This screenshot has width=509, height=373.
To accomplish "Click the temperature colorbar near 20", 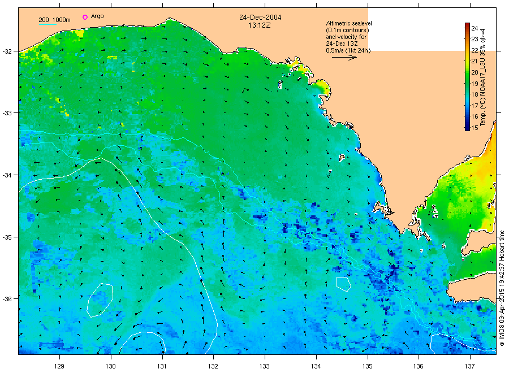I will tap(467, 72).
